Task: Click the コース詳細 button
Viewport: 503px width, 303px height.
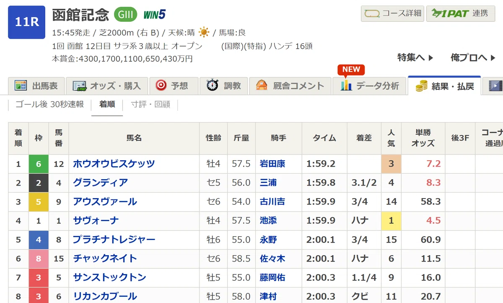Action: tap(393, 13)
